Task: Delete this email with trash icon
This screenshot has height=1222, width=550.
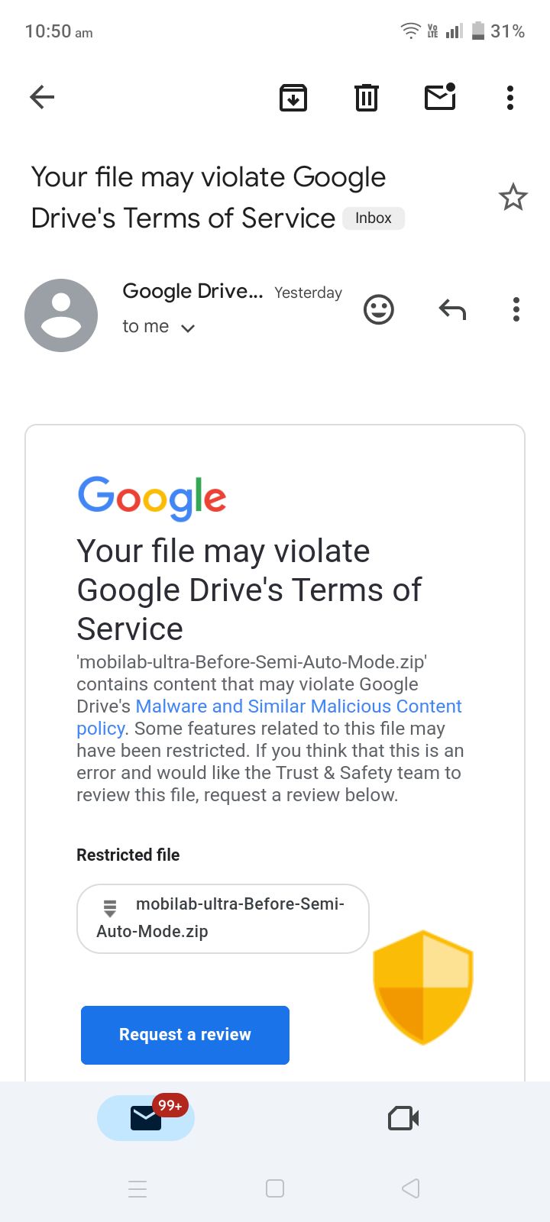Action: [367, 98]
